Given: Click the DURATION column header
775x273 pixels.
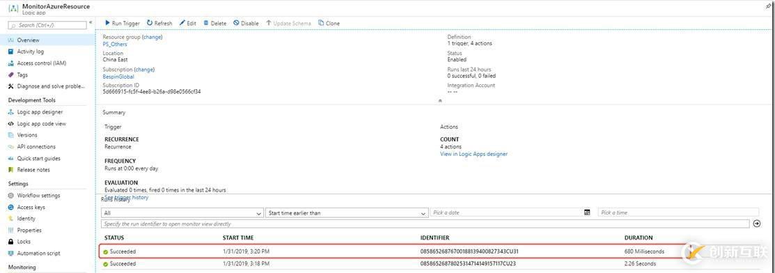Looking at the screenshot, I should [x=639, y=238].
